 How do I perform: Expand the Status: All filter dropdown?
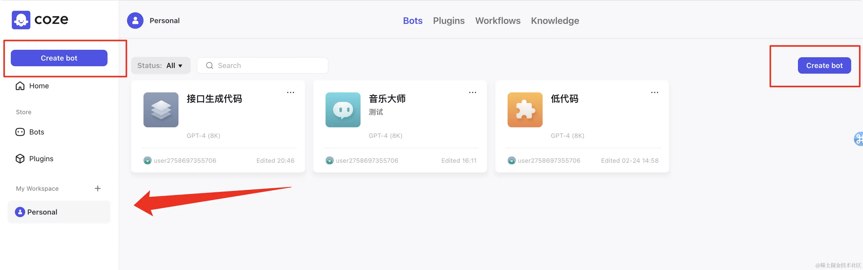click(x=161, y=66)
